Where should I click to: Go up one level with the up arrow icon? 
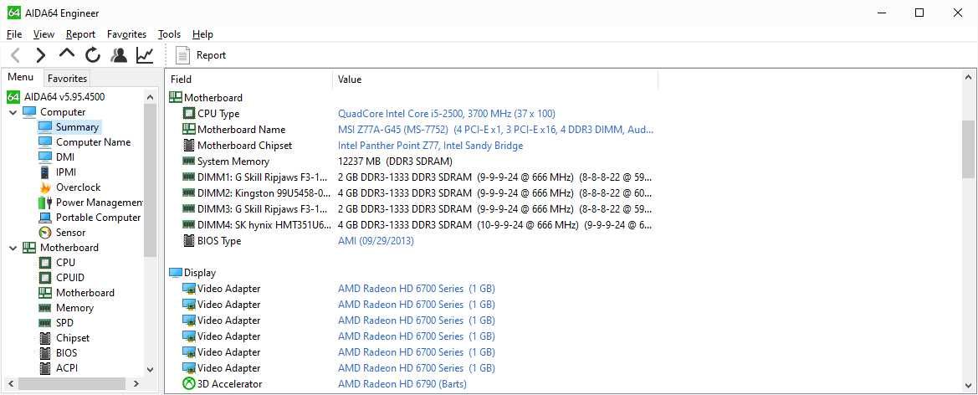coord(67,55)
